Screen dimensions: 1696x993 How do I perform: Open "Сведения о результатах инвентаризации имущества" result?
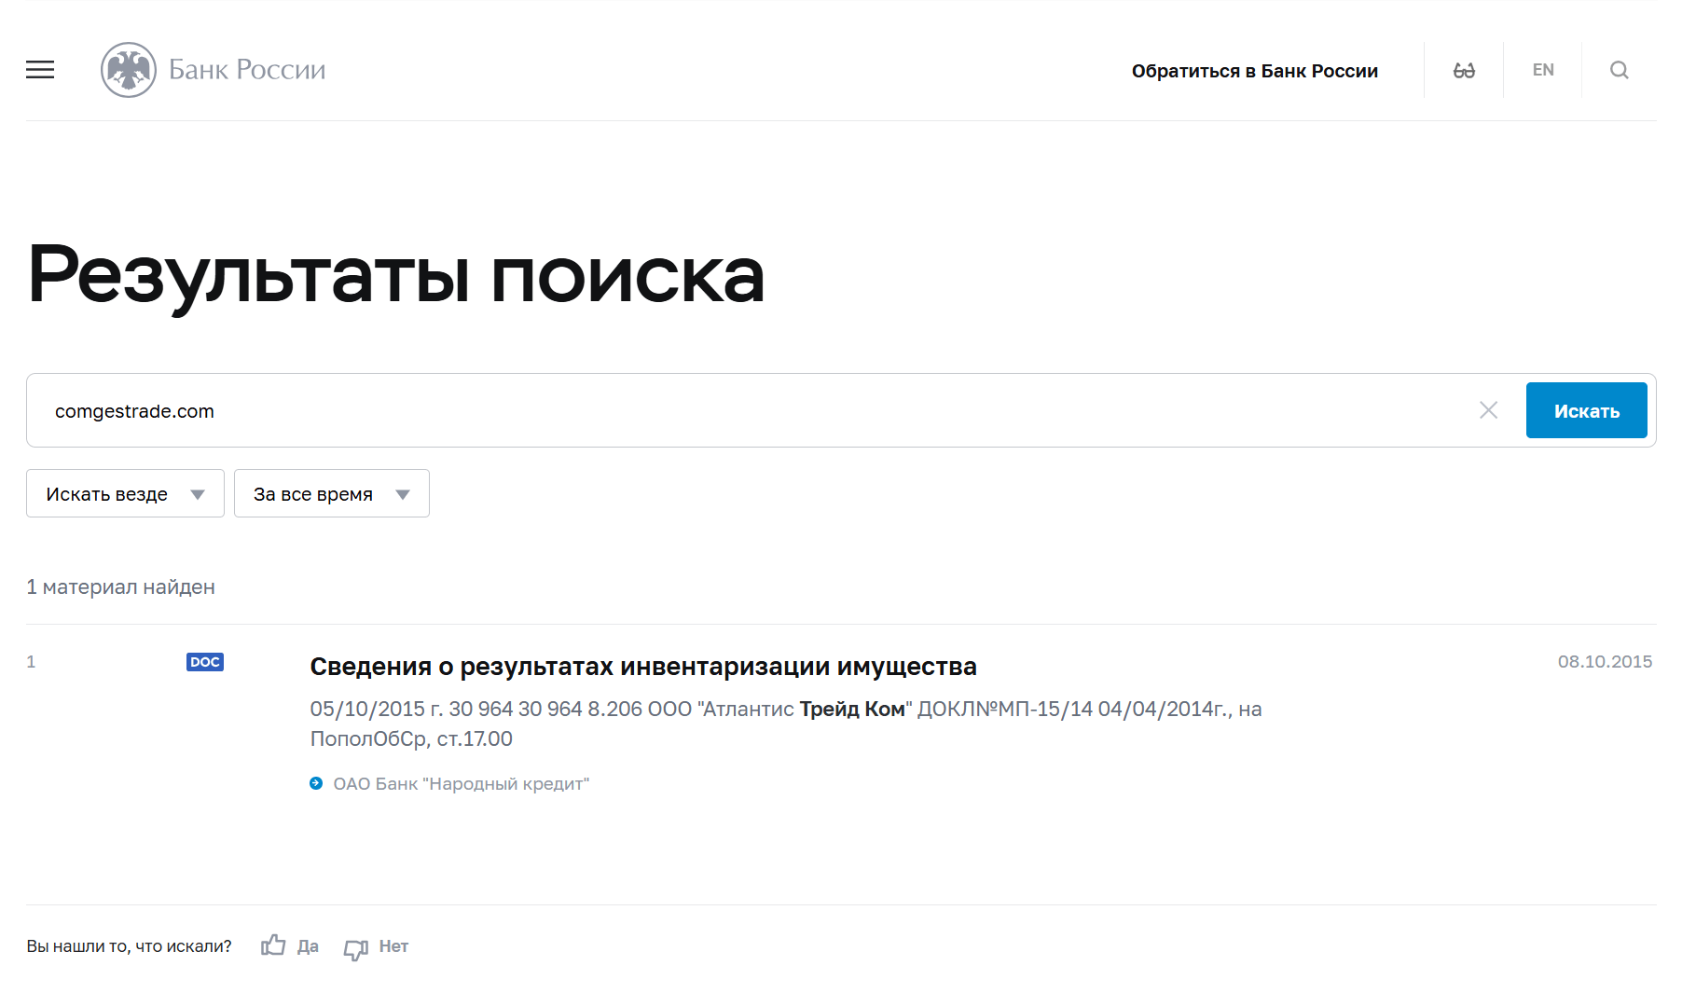(643, 667)
